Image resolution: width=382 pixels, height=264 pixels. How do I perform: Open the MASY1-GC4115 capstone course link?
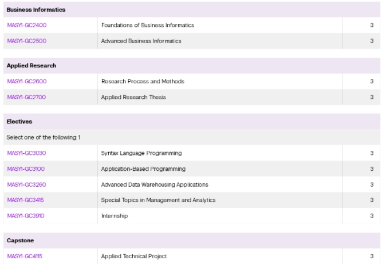tap(25, 256)
